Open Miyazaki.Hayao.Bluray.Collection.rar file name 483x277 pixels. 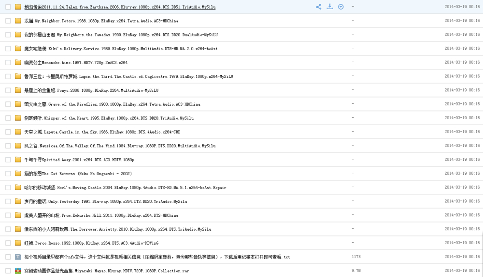pos(107,271)
